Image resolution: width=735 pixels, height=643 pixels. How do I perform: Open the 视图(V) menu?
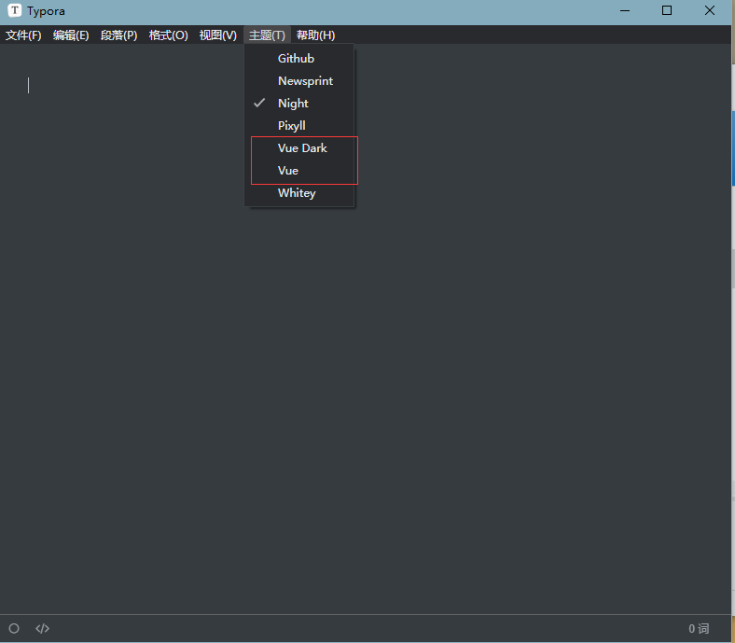pos(218,35)
